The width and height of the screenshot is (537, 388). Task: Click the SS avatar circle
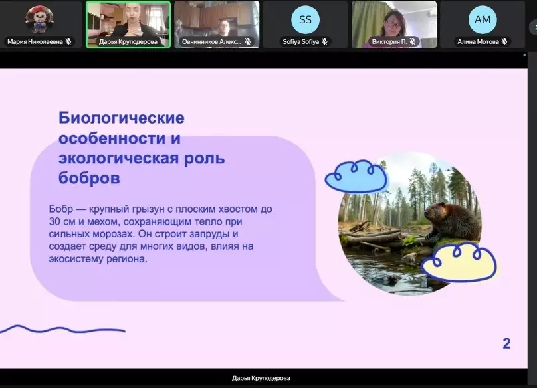coord(305,19)
